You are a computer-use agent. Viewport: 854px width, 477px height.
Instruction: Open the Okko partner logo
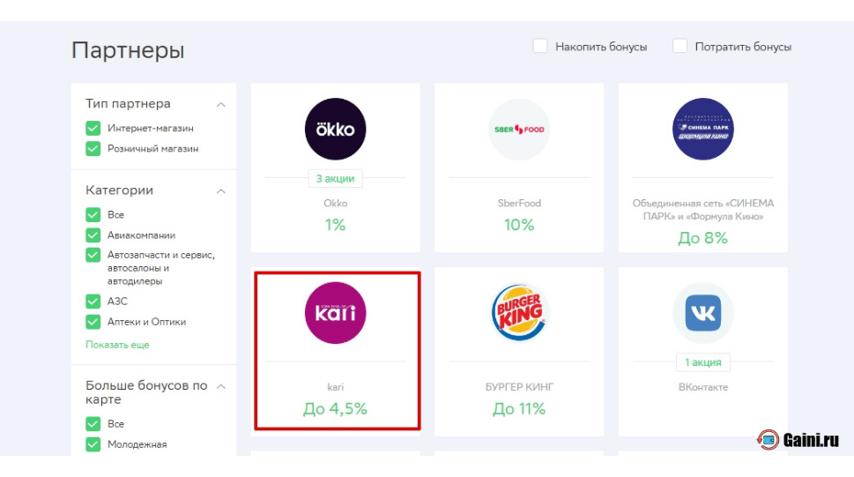335,130
